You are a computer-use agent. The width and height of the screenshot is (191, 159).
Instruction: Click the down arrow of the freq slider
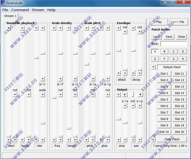[54, 140]
